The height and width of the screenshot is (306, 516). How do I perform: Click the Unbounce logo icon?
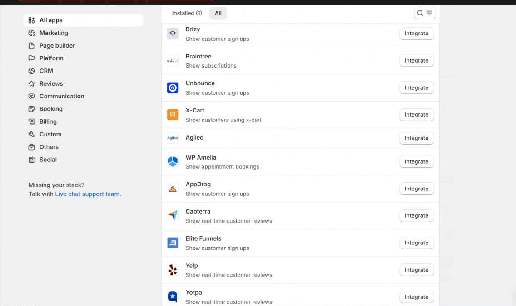pyautogui.click(x=173, y=88)
